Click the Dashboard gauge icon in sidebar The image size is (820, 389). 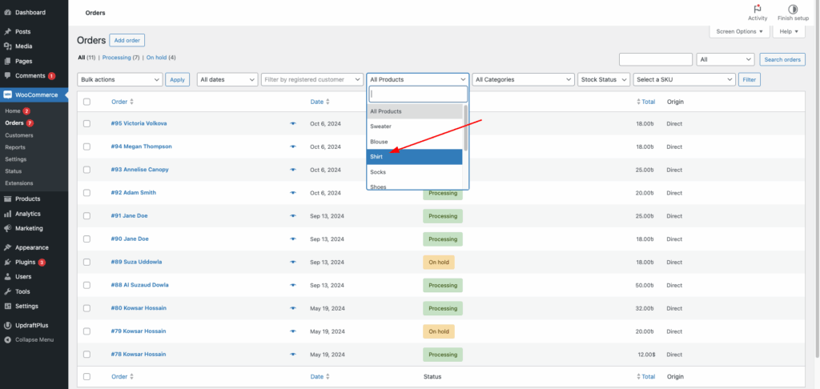coord(8,12)
